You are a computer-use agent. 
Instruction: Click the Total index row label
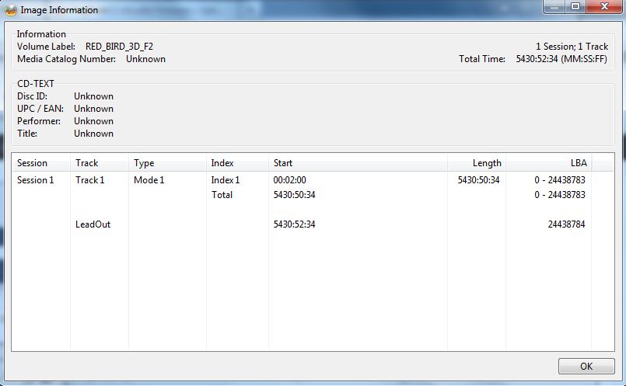click(x=222, y=195)
